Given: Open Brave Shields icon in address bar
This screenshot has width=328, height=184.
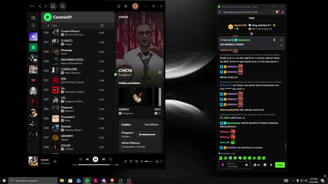Looking at the screenshot, I should click(277, 12).
